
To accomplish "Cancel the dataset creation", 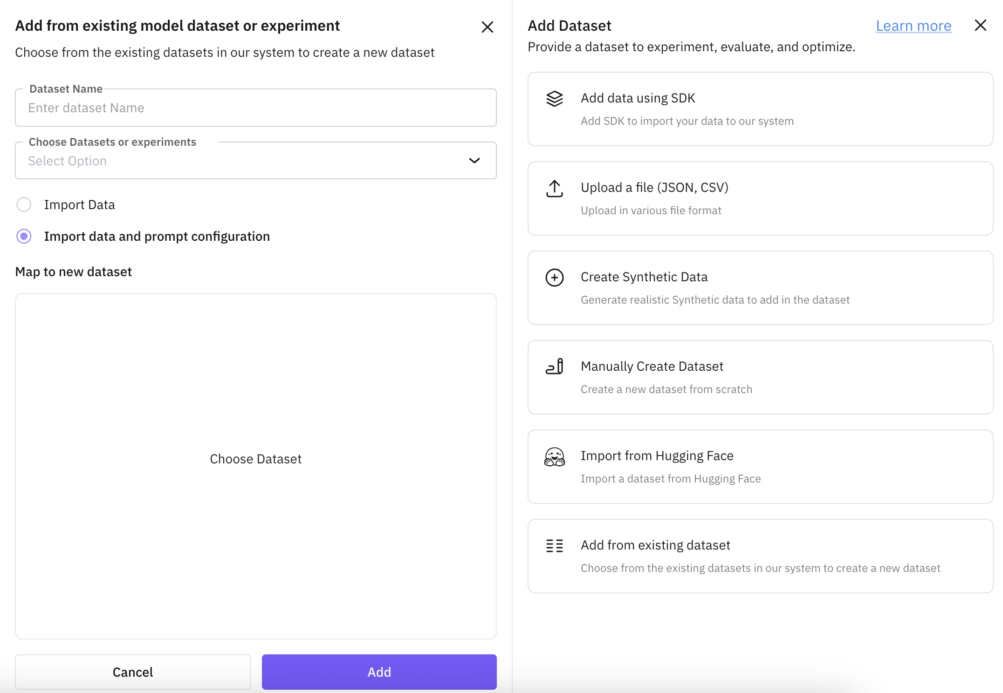I will click(132, 672).
